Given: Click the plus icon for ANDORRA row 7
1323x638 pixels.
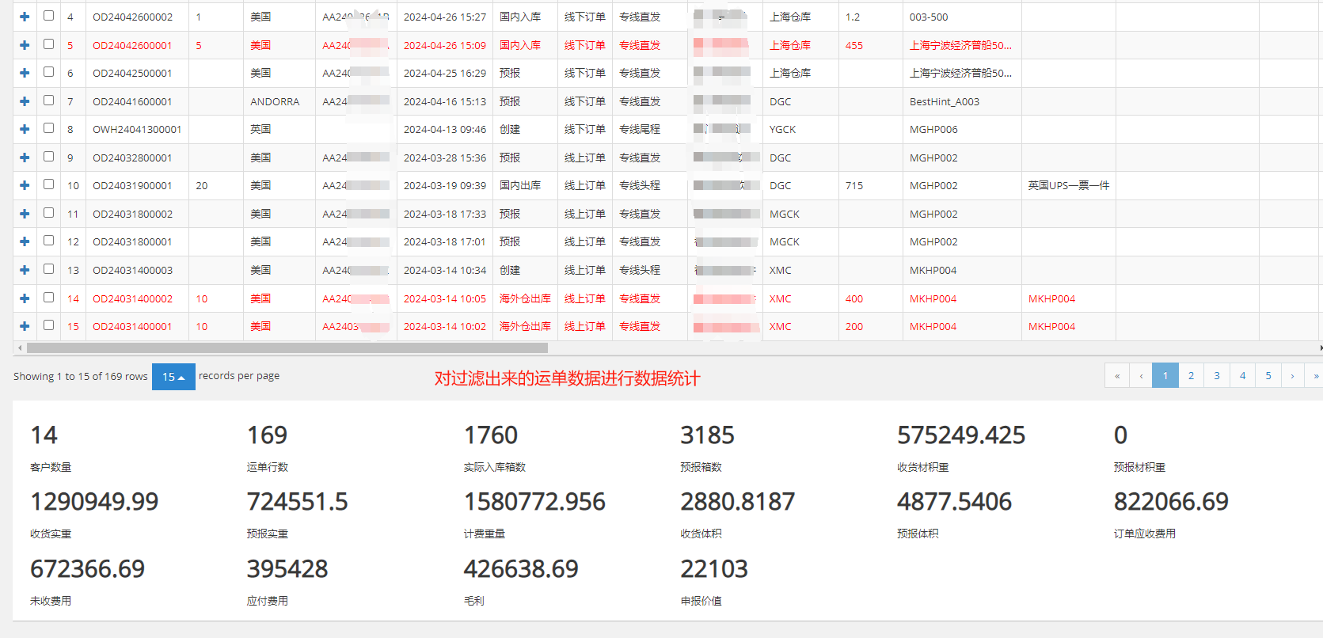Looking at the screenshot, I should coord(25,101).
